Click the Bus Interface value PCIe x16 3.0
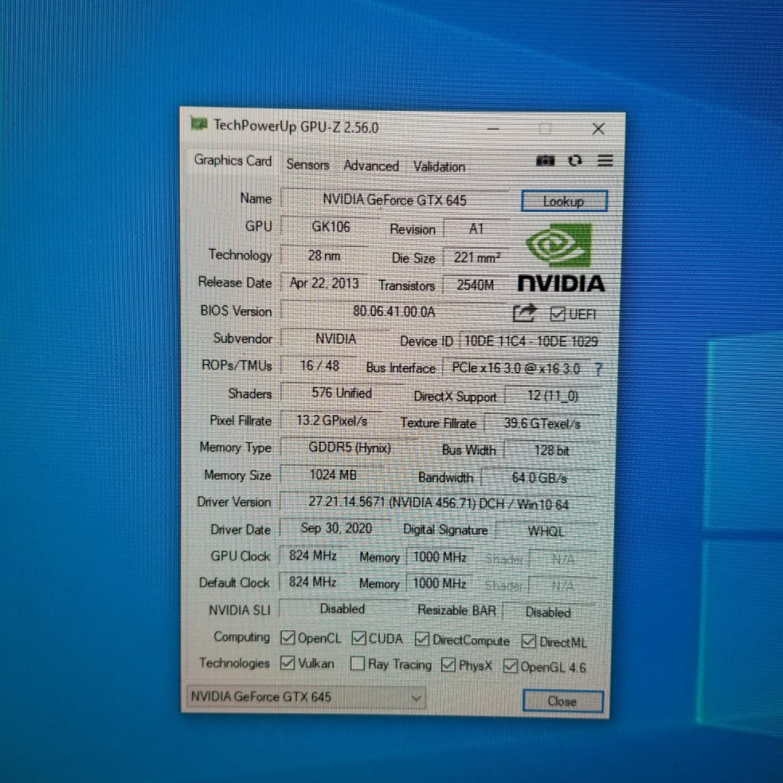Screen dimensions: 783x783 coord(515,369)
